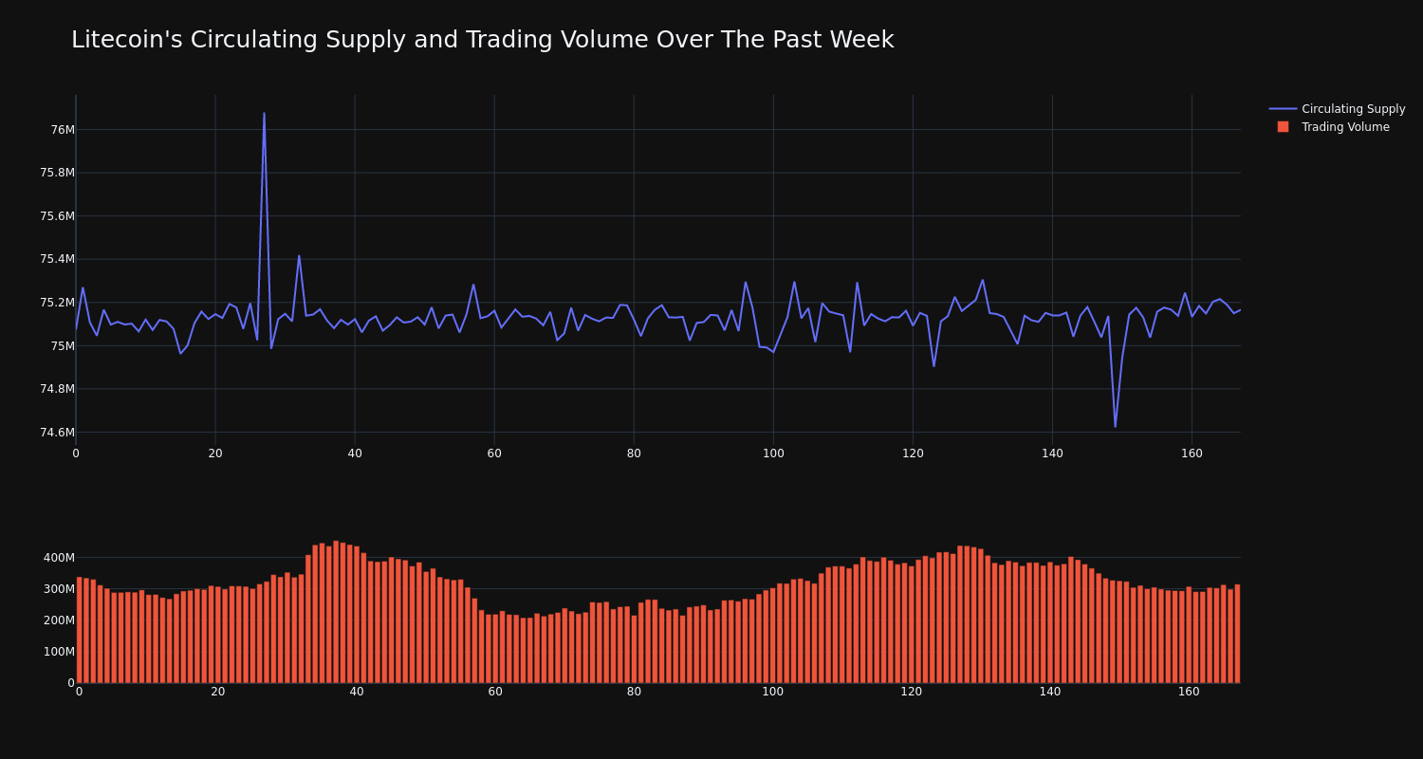Click the 400M volume axis label
The width and height of the screenshot is (1423, 759).
pyautogui.click(x=59, y=558)
